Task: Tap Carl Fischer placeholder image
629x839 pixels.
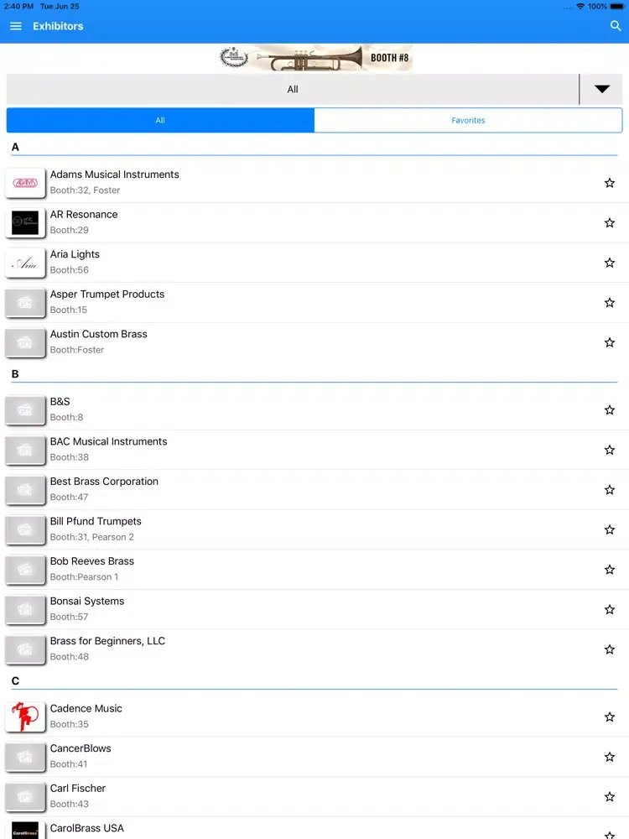Action: [25, 797]
